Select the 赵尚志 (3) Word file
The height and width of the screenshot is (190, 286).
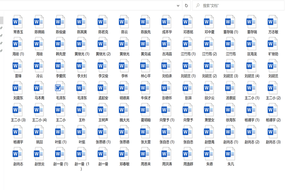point(273,133)
